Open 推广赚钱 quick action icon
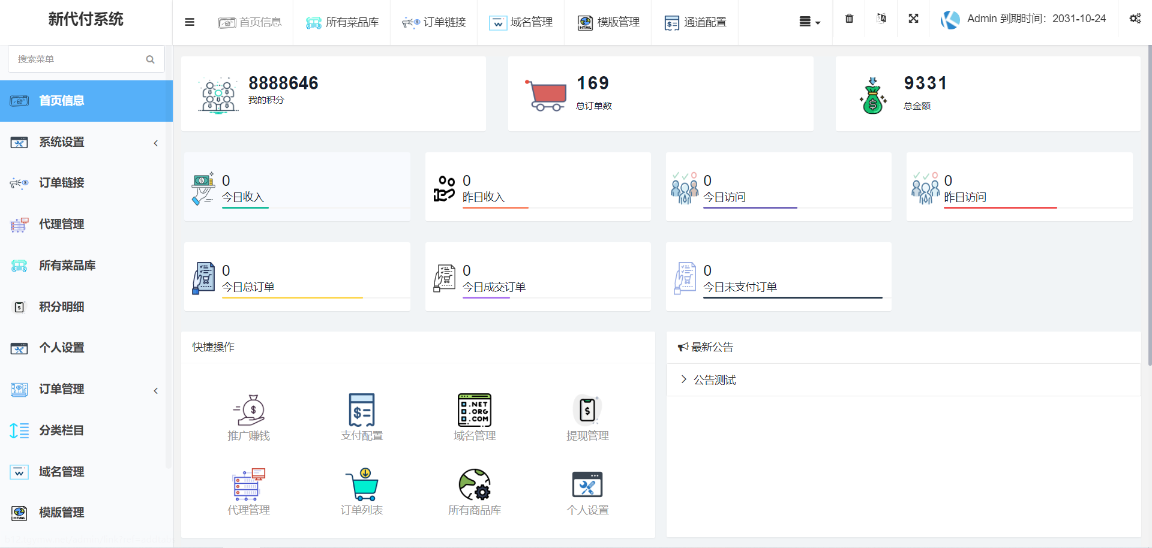Viewport: 1152px width, 548px height. [x=249, y=411]
